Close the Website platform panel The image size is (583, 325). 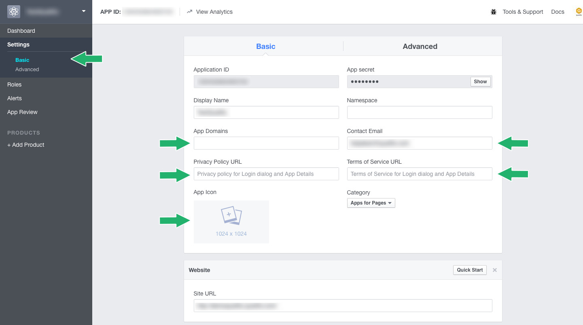494,270
